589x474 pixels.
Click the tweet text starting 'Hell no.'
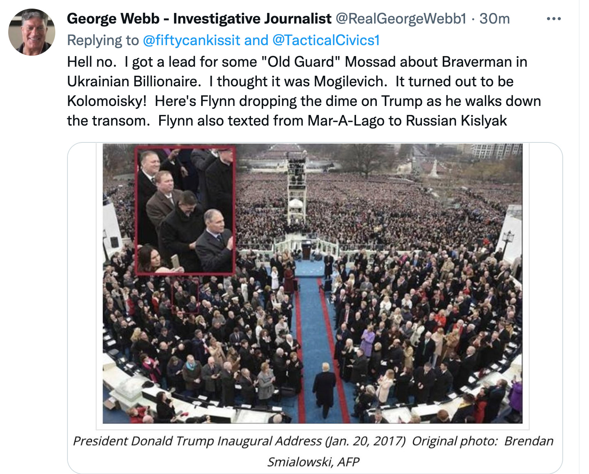click(x=304, y=91)
